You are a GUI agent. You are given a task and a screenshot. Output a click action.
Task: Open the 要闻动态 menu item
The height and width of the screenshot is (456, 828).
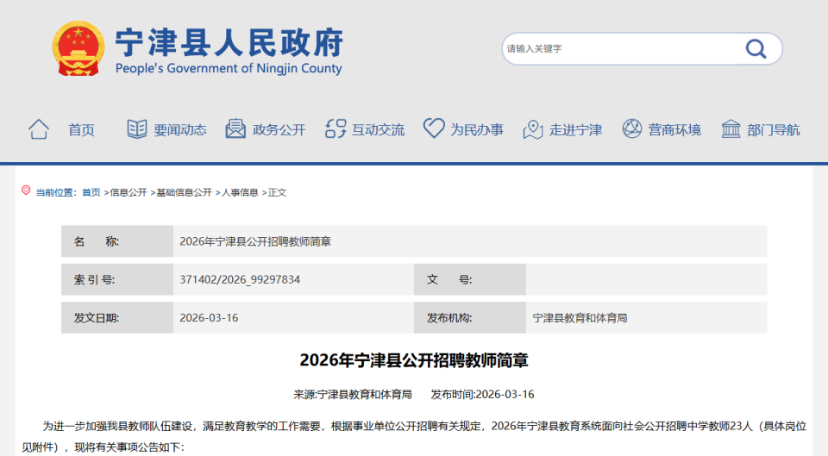[x=180, y=130]
